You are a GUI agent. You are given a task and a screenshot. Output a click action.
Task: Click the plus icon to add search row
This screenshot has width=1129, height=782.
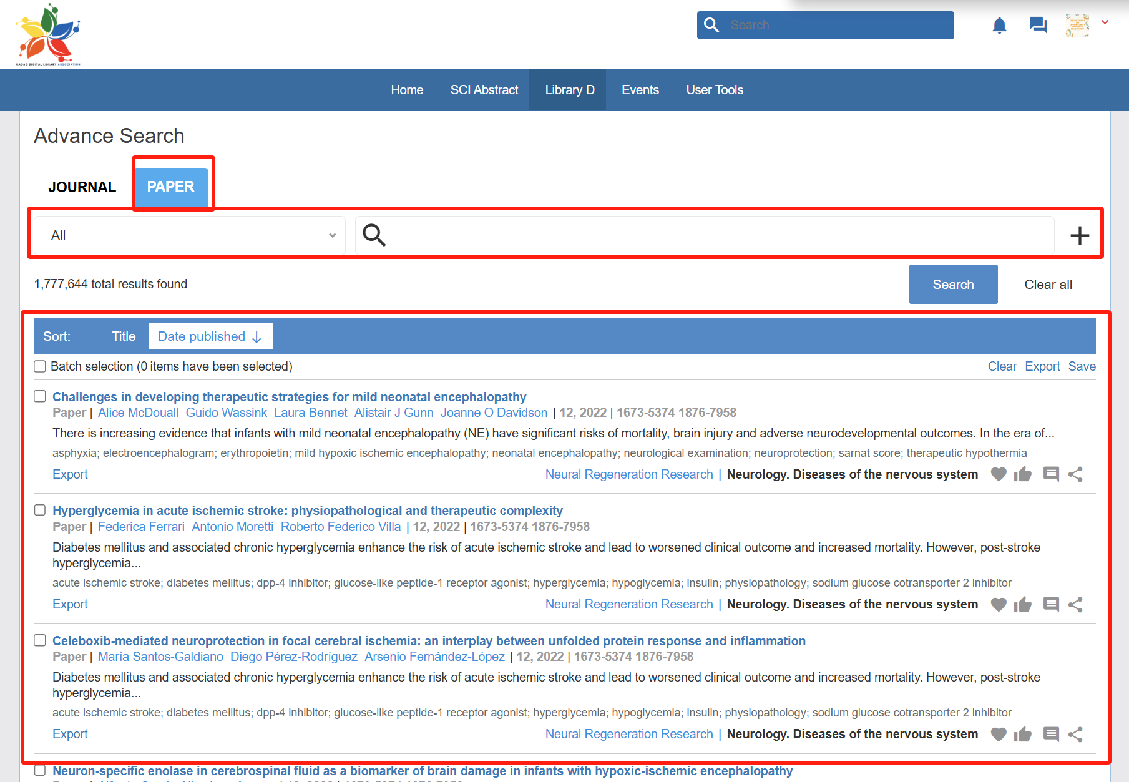point(1079,236)
